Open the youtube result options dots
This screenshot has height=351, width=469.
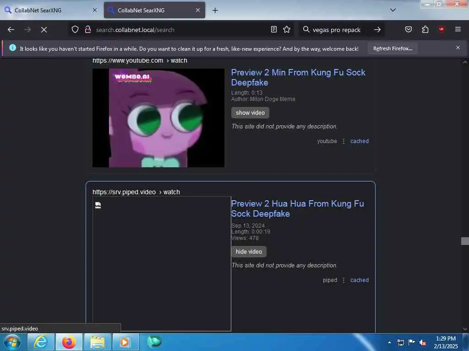(344, 141)
